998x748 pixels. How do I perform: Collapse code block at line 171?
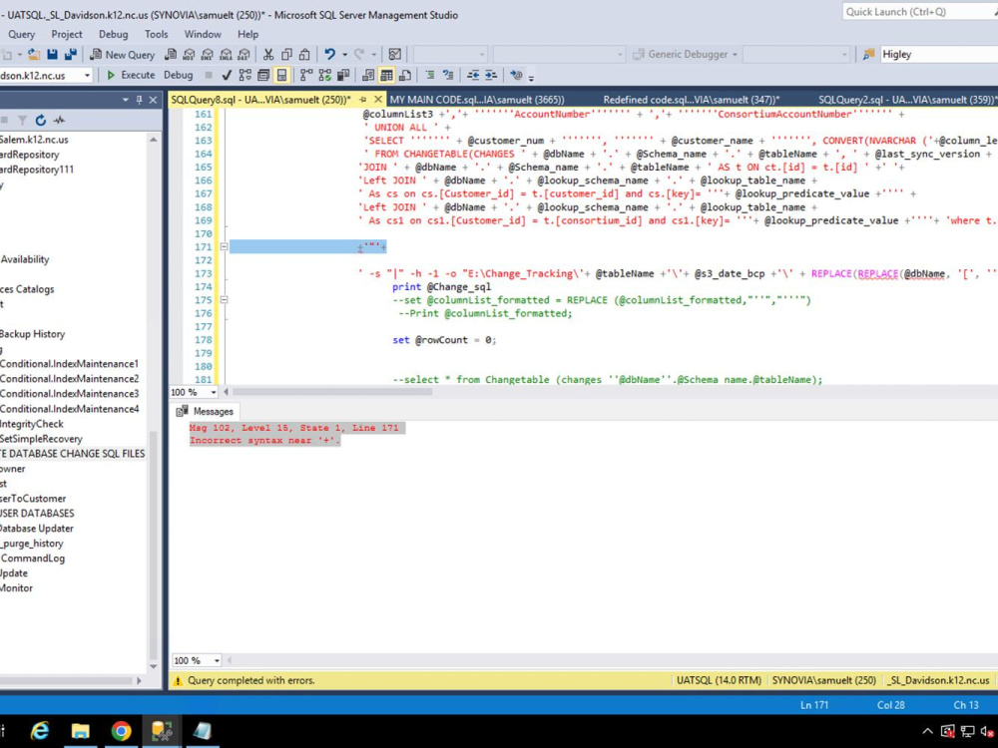coord(224,246)
